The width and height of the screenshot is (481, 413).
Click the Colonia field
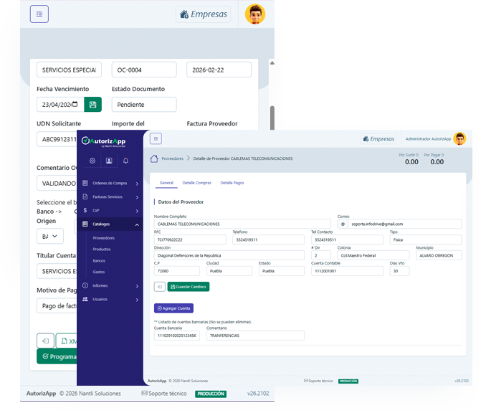coord(373,255)
